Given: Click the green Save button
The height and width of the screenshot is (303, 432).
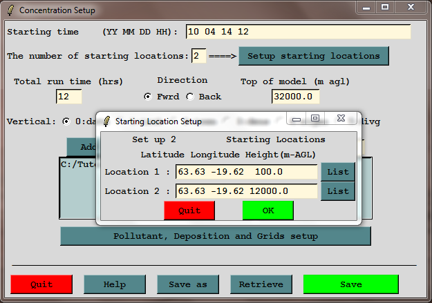Looking at the screenshot, I should [x=350, y=284].
